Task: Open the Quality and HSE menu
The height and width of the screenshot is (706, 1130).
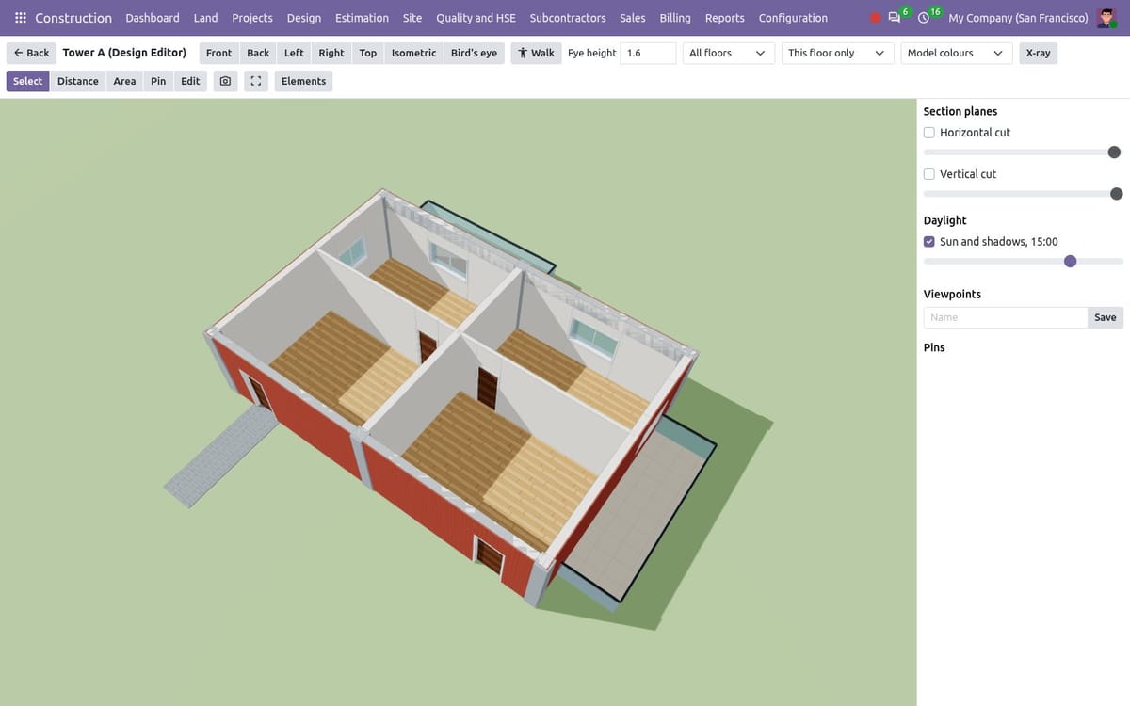Action: pos(476,18)
